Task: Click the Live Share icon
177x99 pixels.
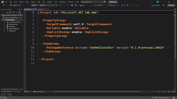Action: click(x=152, y=5)
